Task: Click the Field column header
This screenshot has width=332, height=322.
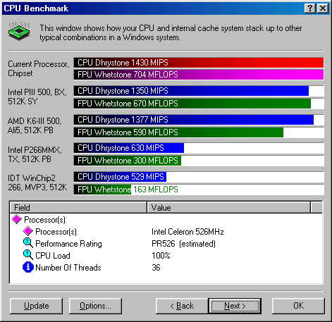Action: [78, 207]
